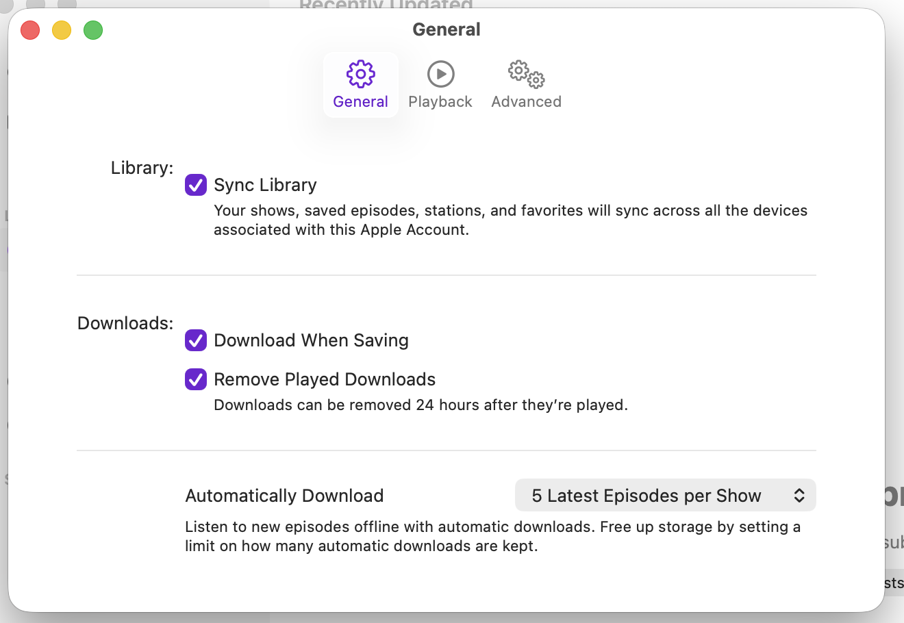Click the Sync Library label text

tap(265, 185)
